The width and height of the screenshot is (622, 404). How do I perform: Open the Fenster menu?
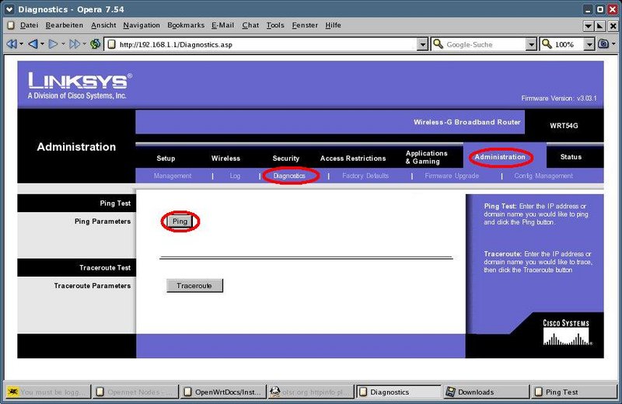point(305,26)
